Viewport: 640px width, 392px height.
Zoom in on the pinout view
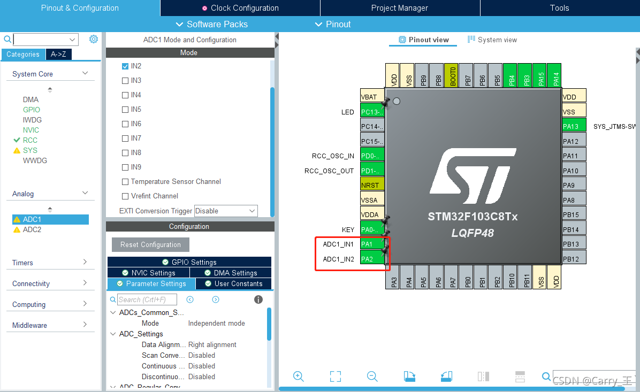pyautogui.click(x=299, y=376)
